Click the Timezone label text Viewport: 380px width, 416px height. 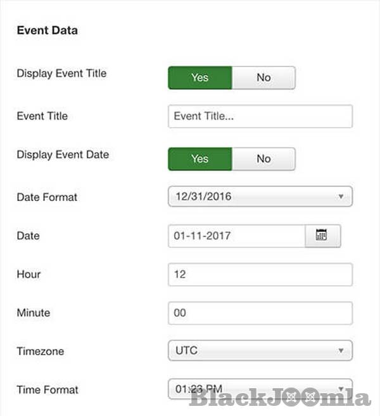click(x=40, y=351)
